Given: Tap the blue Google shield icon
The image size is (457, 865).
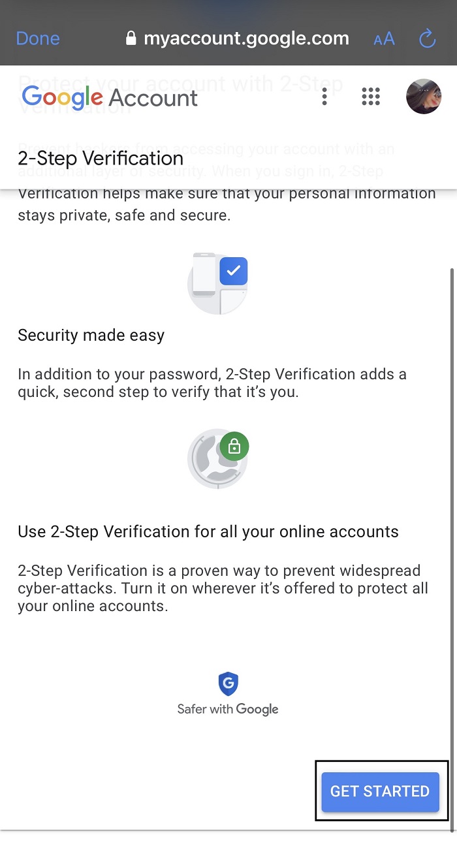Looking at the screenshot, I should 228,684.
